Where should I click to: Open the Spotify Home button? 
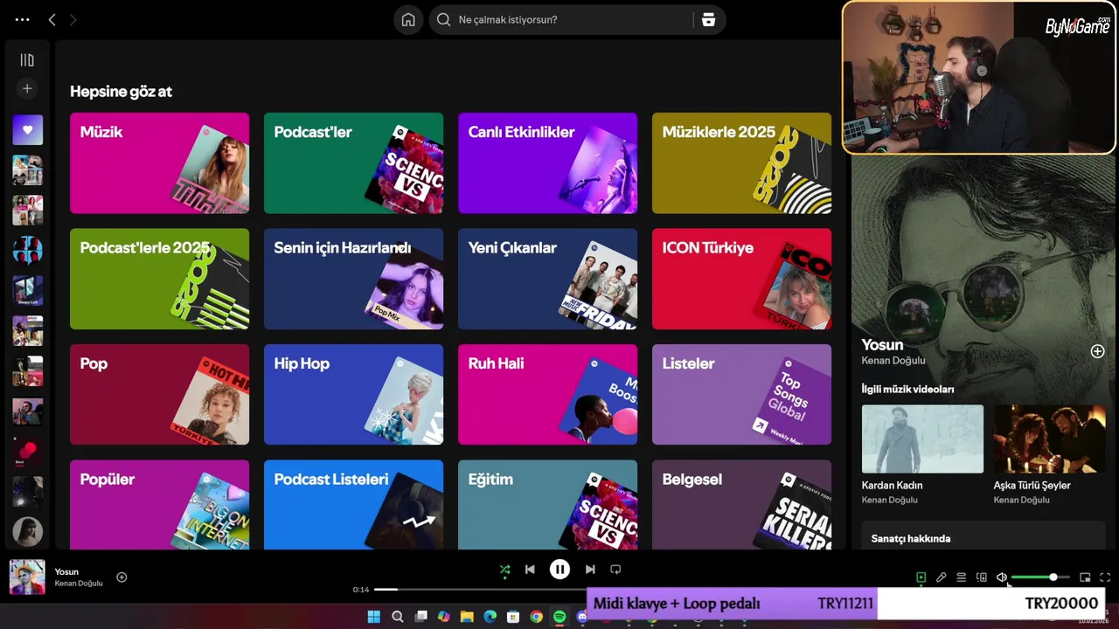(x=408, y=19)
